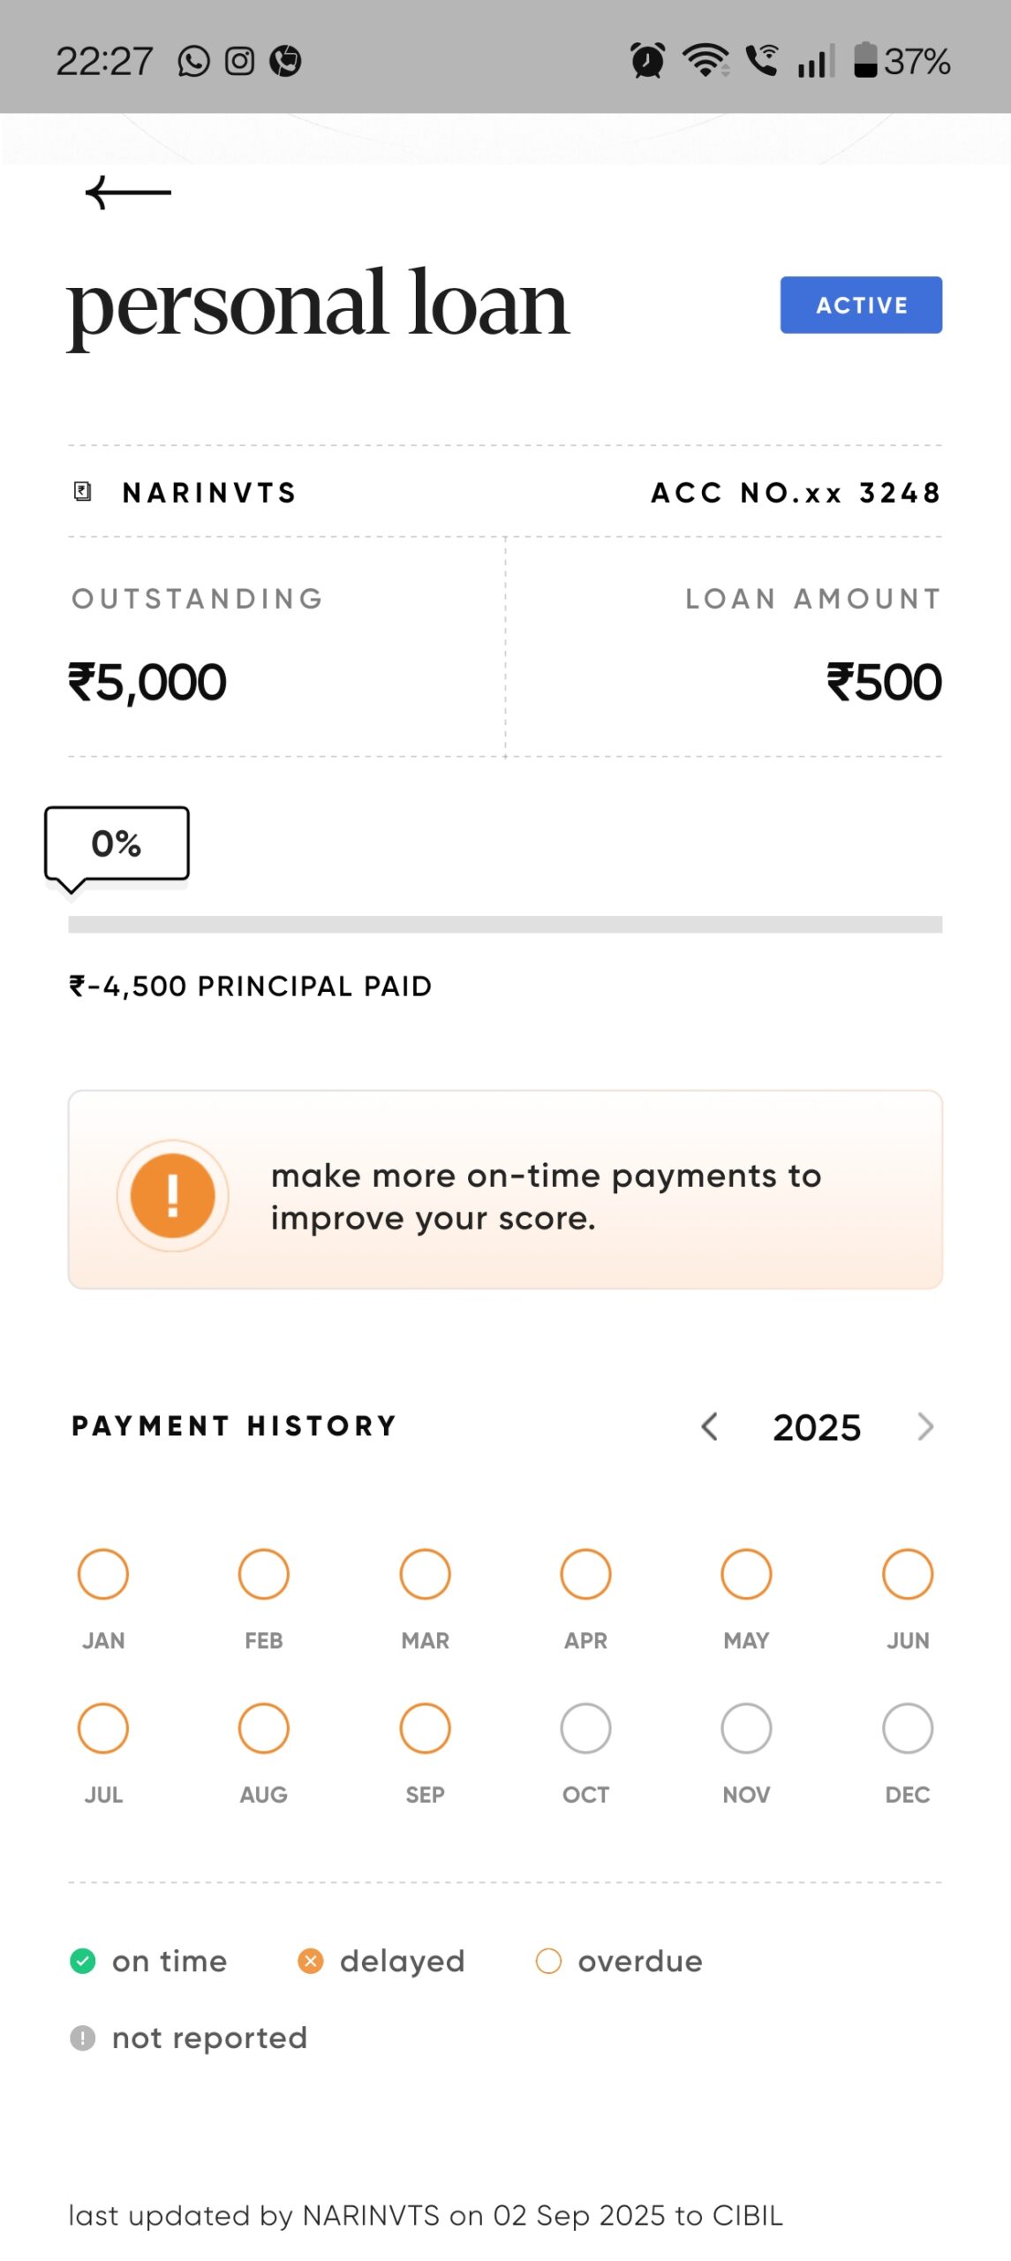The height and width of the screenshot is (2261, 1011).
Task: Click the lender icon beside NARINVTS
Action: point(83,492)
